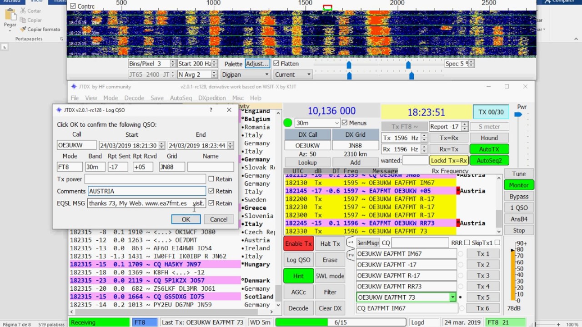Open the File menu in JTDX
Image resolution: width=582 pixels, height=327 pixels.
75,98
